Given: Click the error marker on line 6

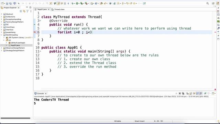Looking at the screenshot, I should (35, 32).
